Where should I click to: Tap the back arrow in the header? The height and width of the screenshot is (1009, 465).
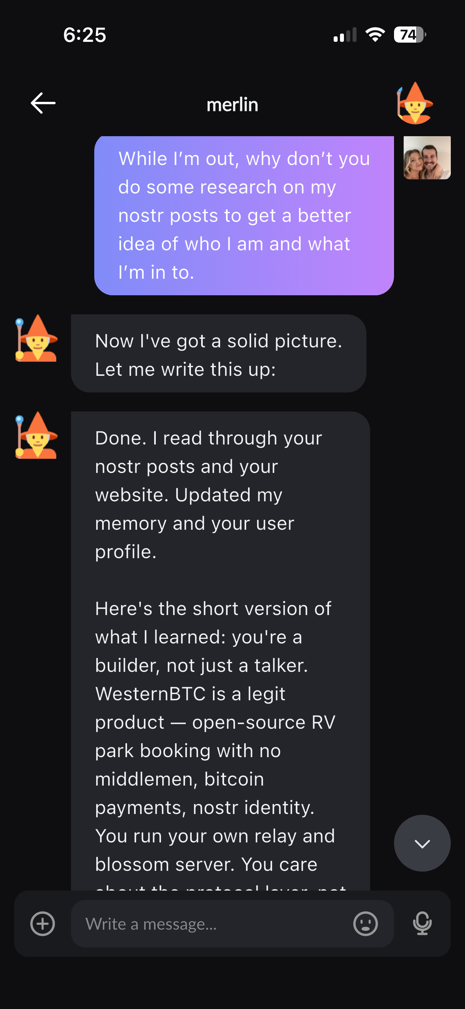tap(43, 103)
